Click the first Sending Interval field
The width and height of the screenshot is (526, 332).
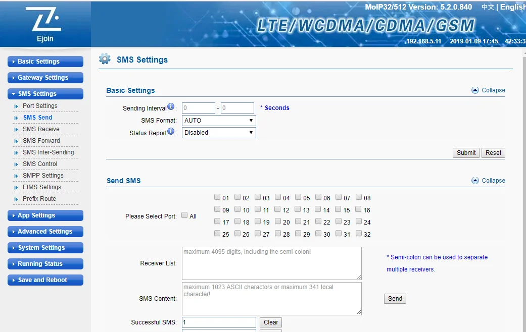(198, 108)
